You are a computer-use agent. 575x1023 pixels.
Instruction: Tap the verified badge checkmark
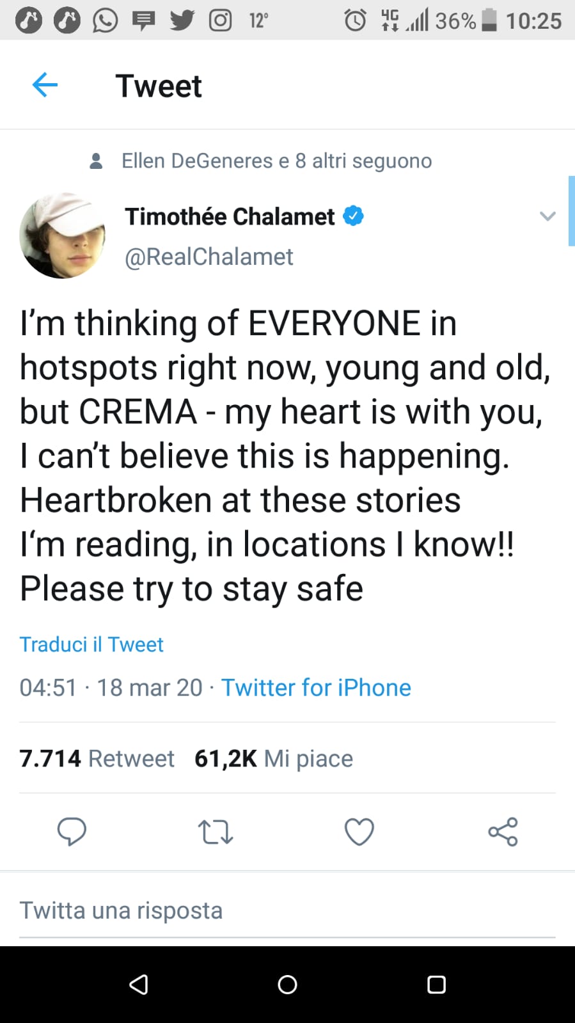click(354, 216)
